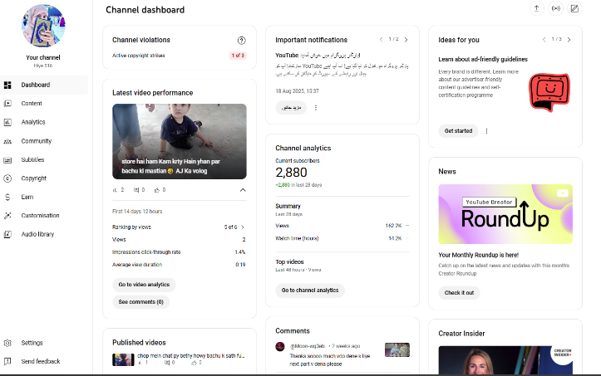Open the YouTube Creator RoundUp news image
The height and width of the screenshot is (376, 601).
click(505, 214)
